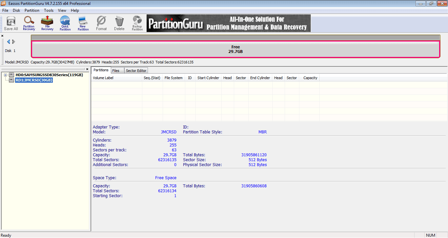Click the Disk 1 label

pyautogui.click(x=10, y=51)
